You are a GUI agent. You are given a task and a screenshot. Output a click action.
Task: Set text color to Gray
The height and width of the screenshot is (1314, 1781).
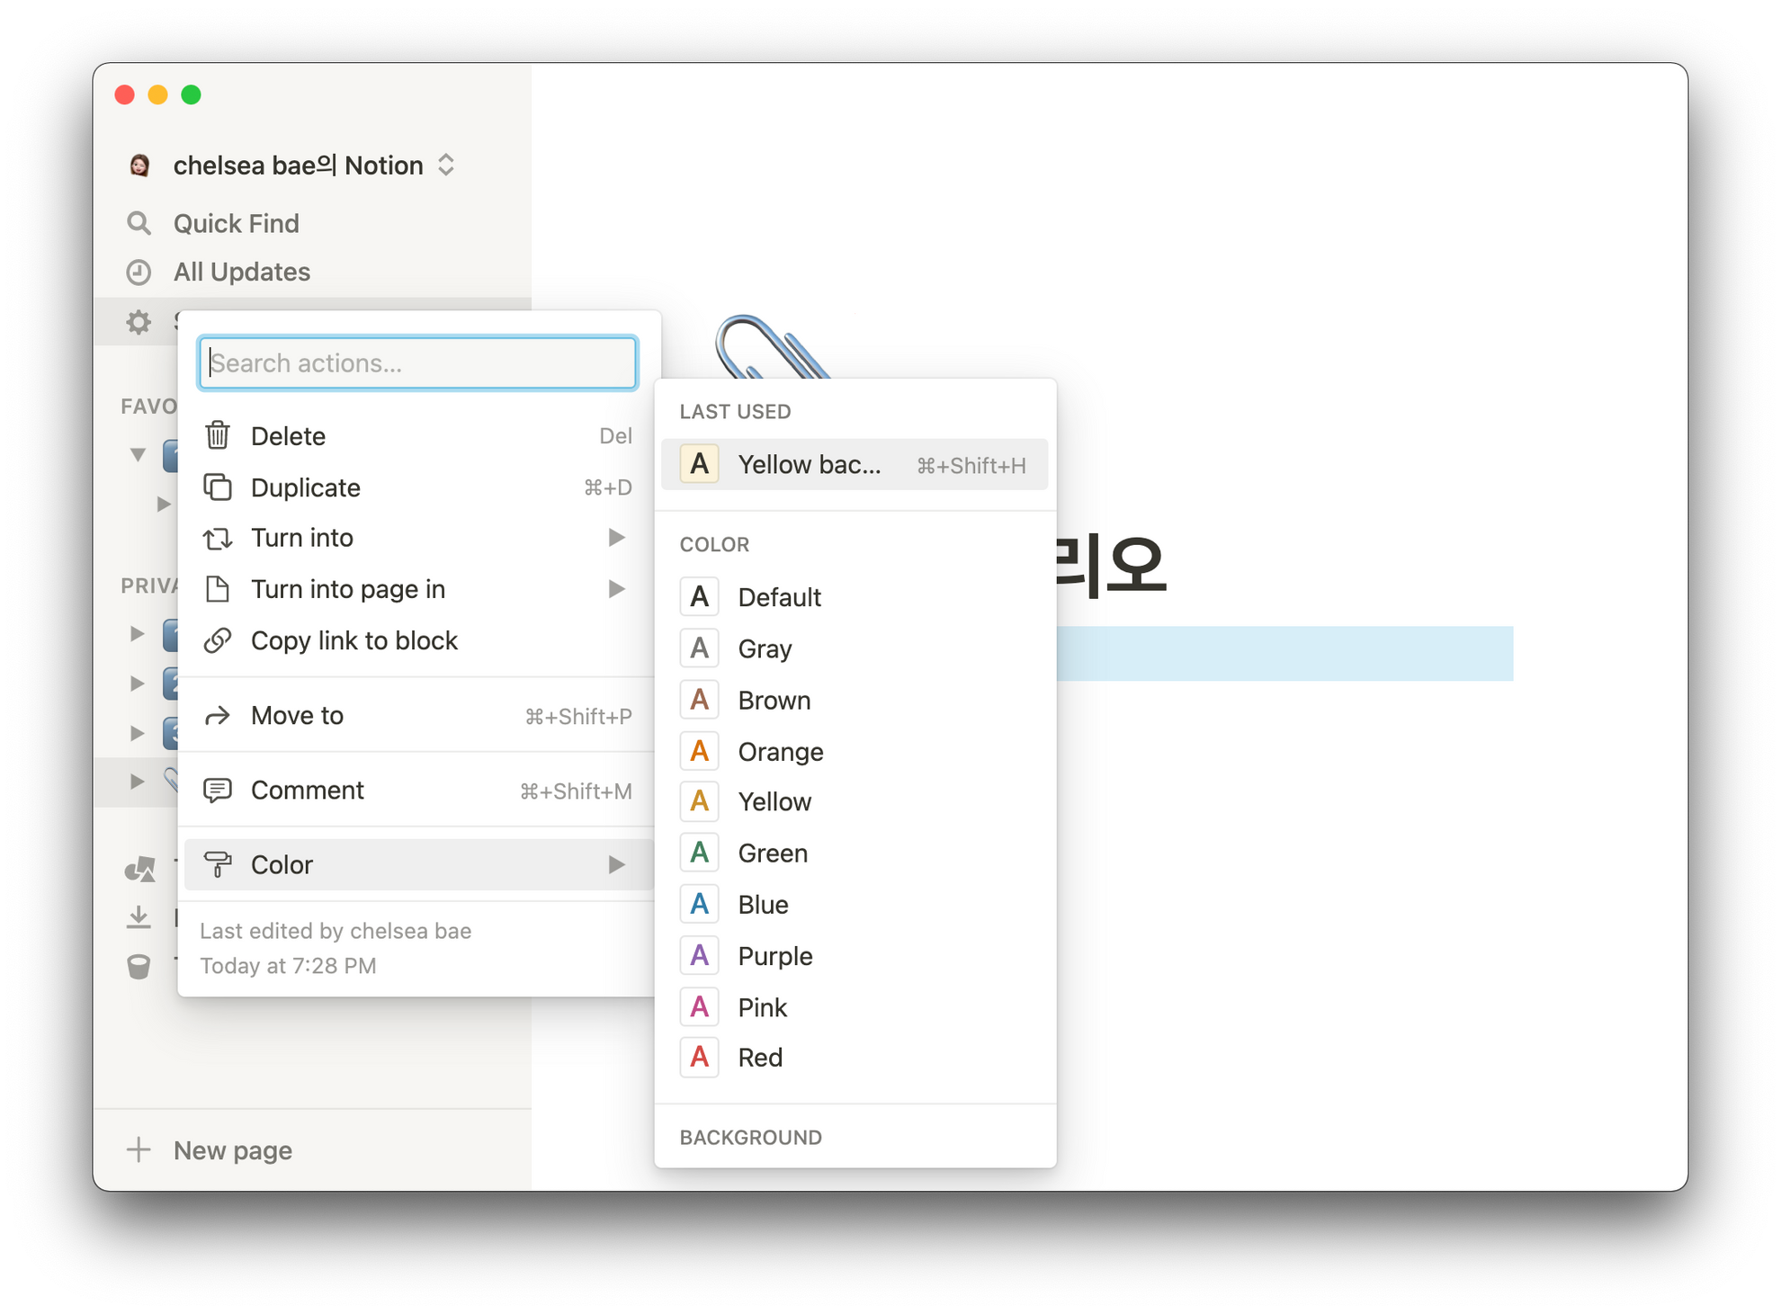pyautogui.click(x=855, y=648)
